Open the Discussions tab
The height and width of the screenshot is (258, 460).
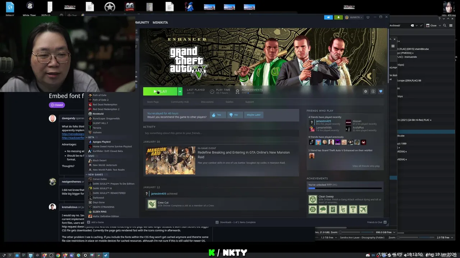tap(207, 102)
